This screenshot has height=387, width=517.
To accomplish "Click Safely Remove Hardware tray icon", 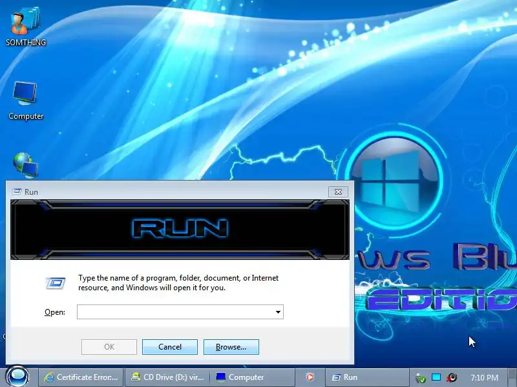I will pos(421,378).
